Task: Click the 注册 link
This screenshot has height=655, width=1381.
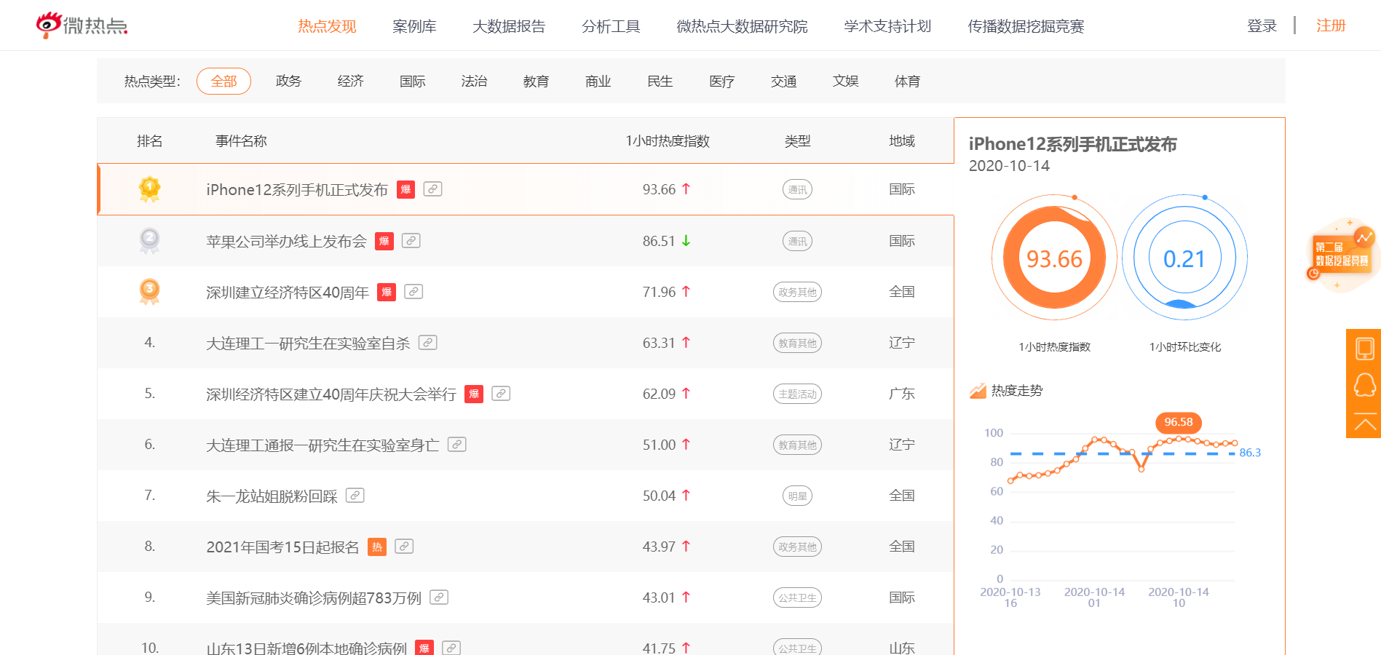Action: [x=1331, y=25]
